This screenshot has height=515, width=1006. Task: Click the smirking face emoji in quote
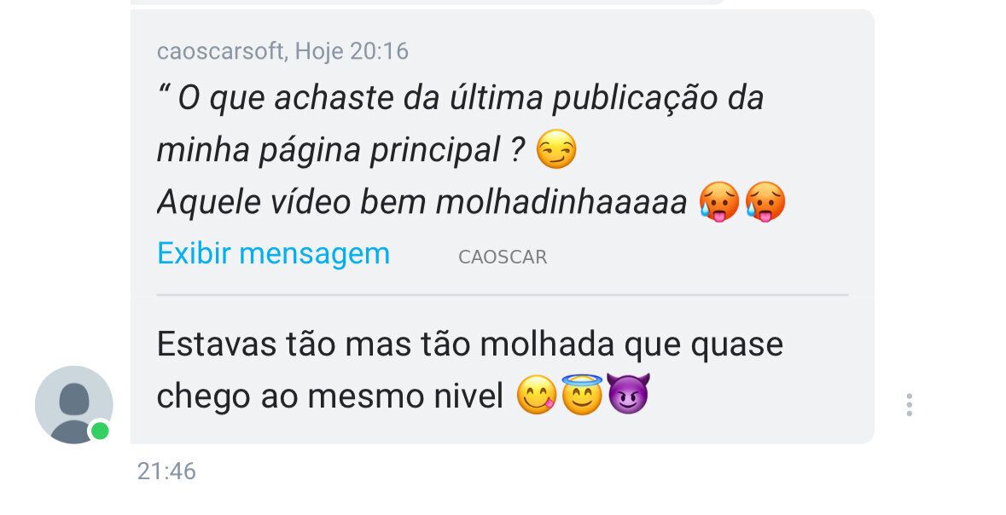(x=555, y=149)
